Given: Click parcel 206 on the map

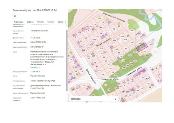Looking at the screenshot, I should 132,31.
